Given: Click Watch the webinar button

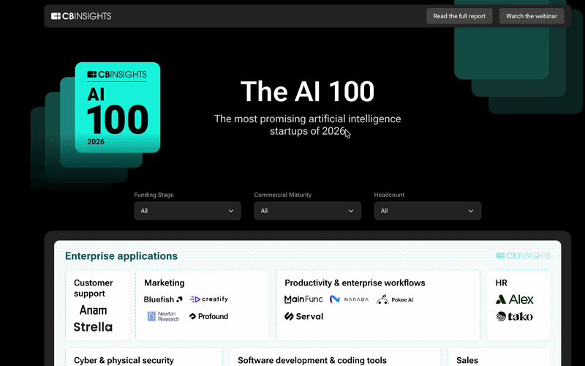Looking at the screenshot, I should [x=532, y=16].
